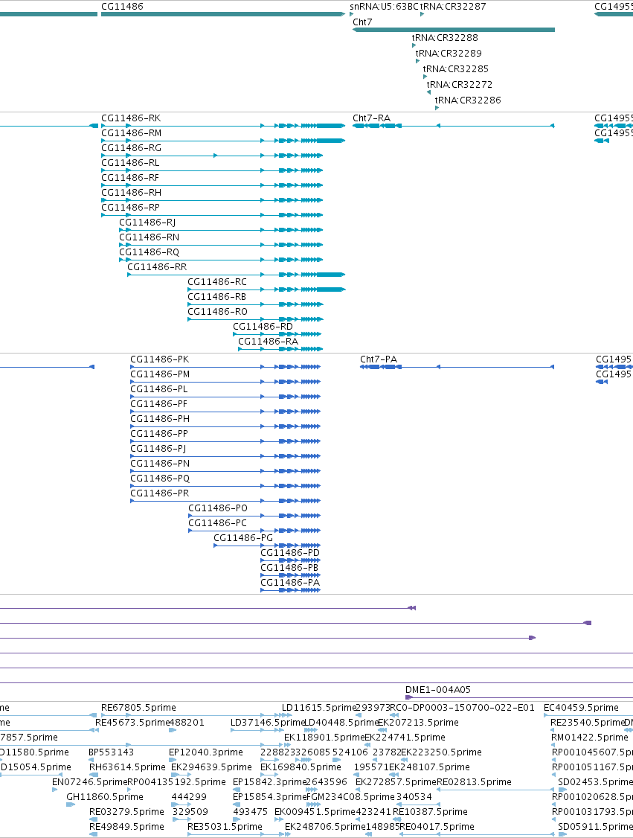Screen dimensions: 633x838
Task: Click transcript CG11486-RG label
Action: [132, 148]
